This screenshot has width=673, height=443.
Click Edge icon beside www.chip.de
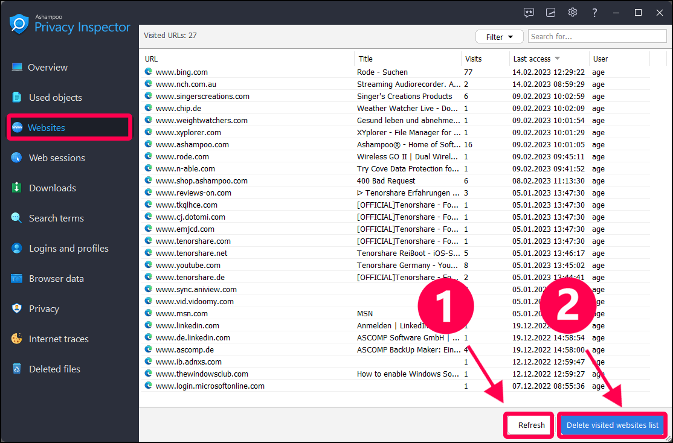149,107
